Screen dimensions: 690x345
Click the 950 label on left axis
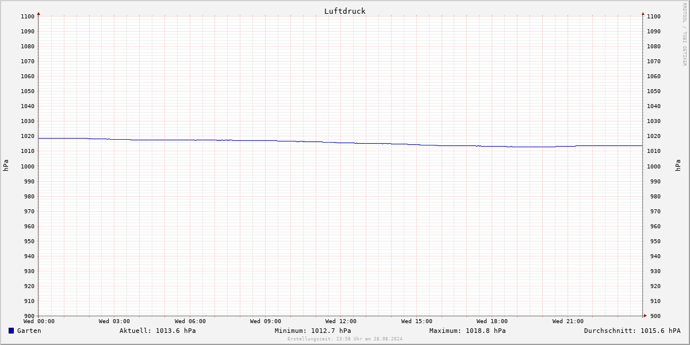29,241
